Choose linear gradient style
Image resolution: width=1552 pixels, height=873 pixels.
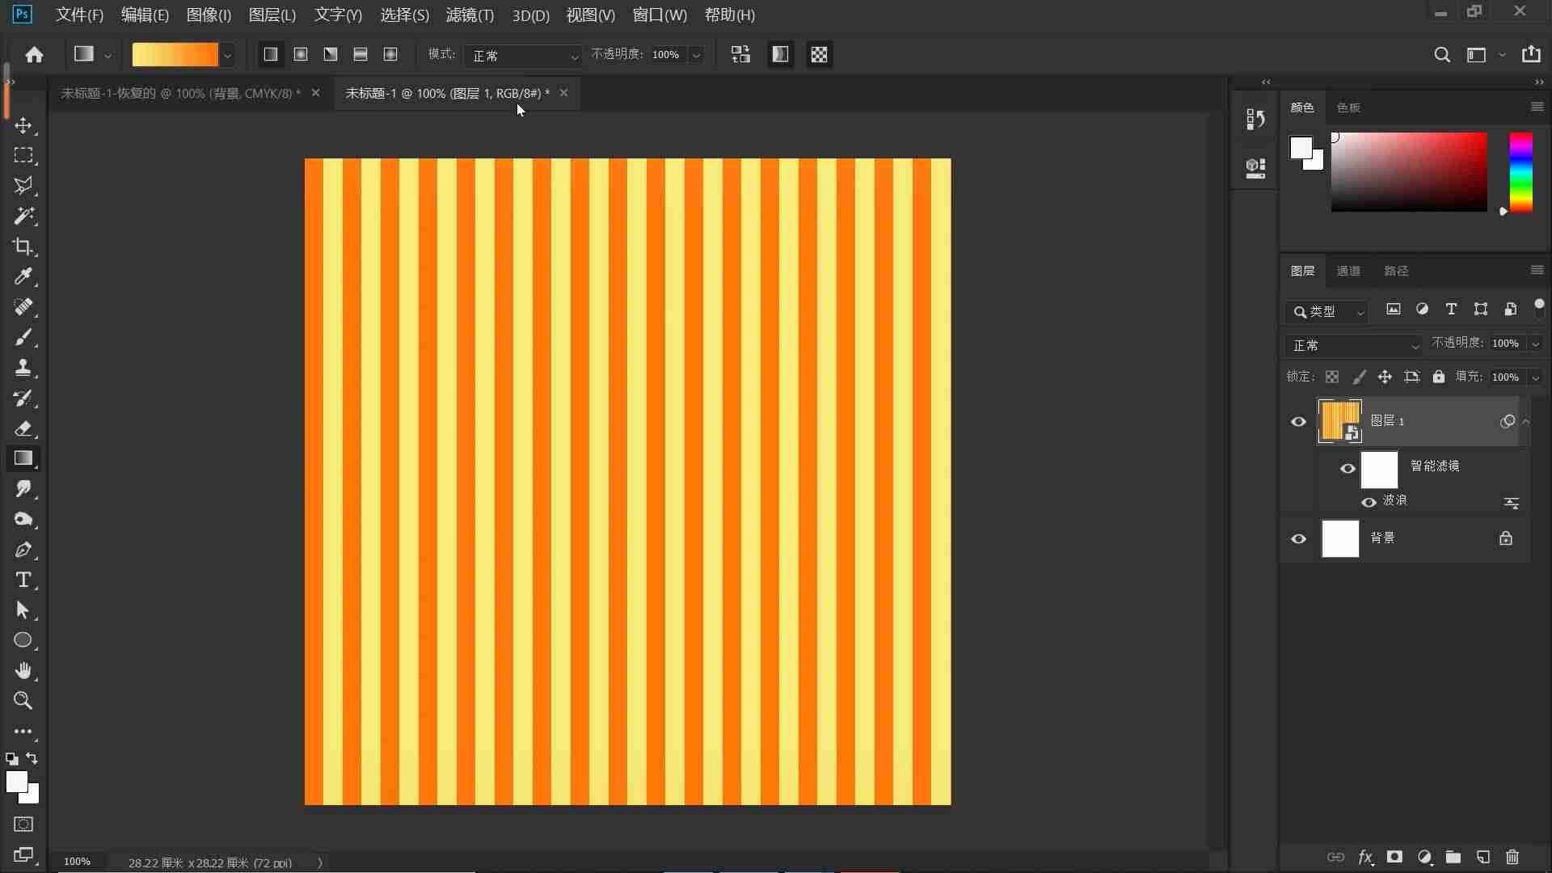click(x=271, y=54)
